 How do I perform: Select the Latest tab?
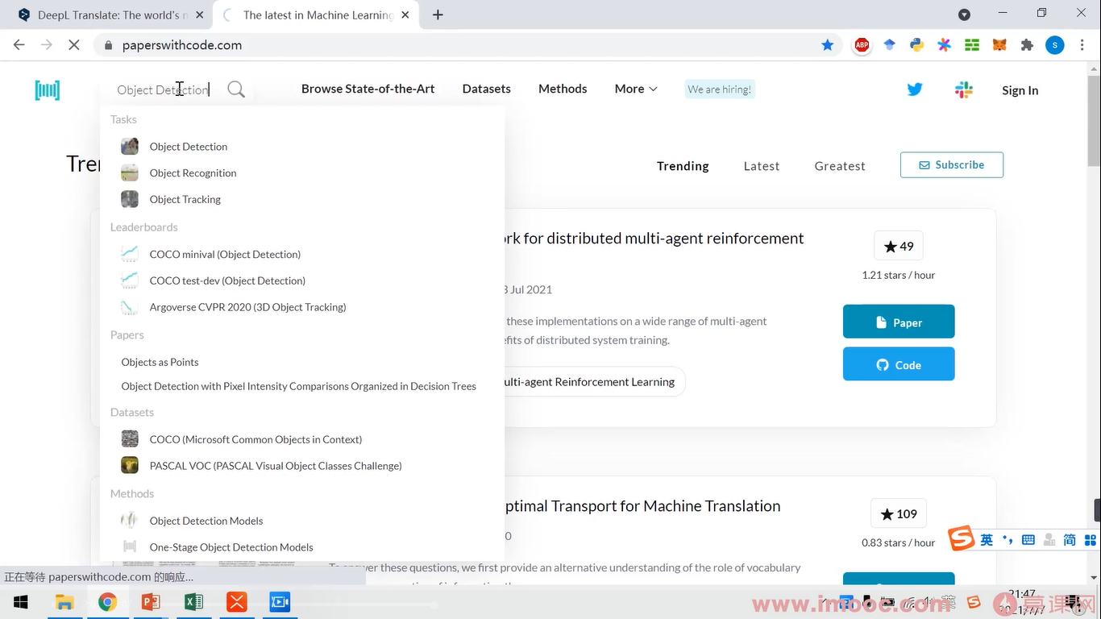tap(762, 166)
